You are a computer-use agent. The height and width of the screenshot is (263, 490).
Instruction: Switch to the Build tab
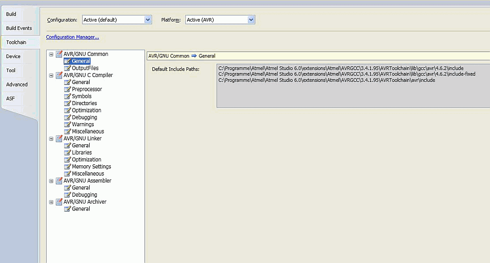tap(11, 14)
